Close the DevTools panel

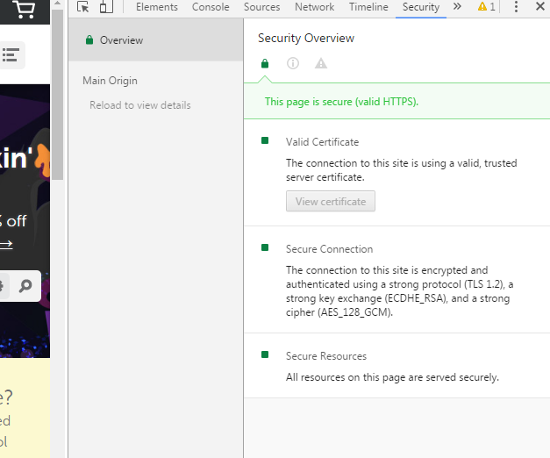coord(540,6)
